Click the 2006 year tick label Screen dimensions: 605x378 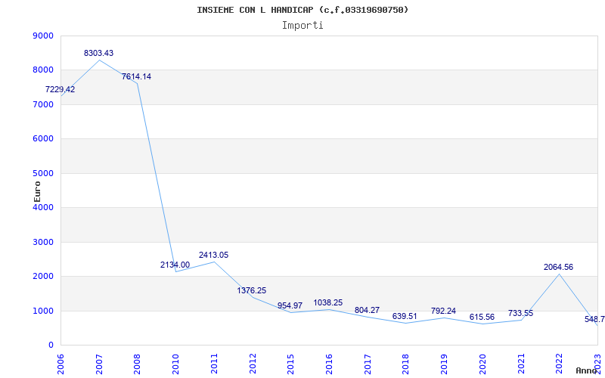(x=60, y=364)
